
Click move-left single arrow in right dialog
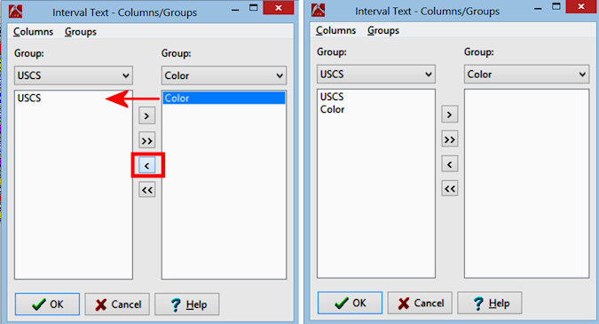[x=450, y=164]
